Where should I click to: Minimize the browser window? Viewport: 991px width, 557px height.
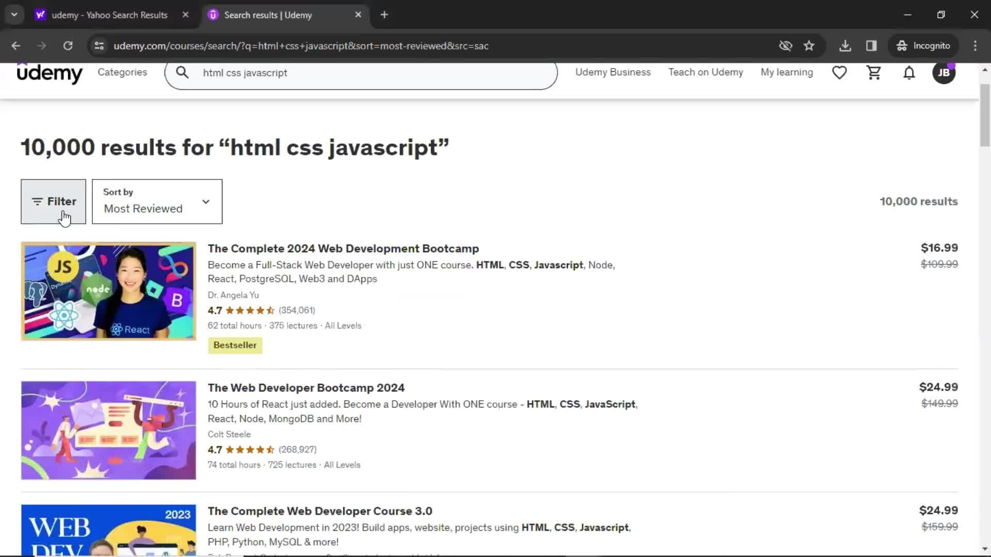click(x=907, y=15)
